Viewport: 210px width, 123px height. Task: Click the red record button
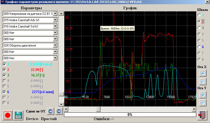coord(8,115)
